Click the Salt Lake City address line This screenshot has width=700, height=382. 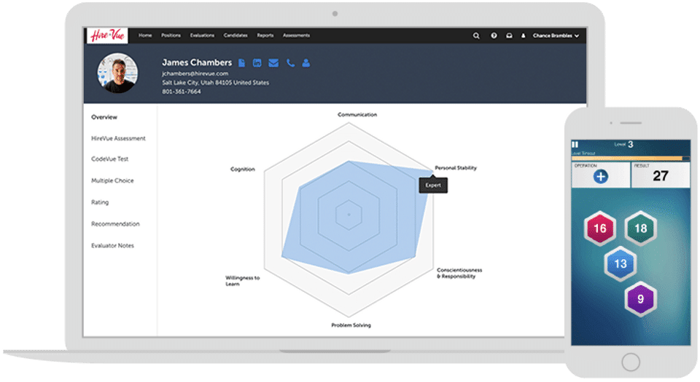pos(215,82)
